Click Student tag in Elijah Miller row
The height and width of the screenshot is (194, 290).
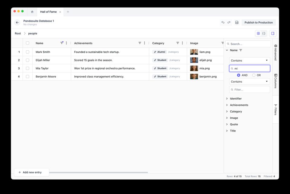[160, 60]
